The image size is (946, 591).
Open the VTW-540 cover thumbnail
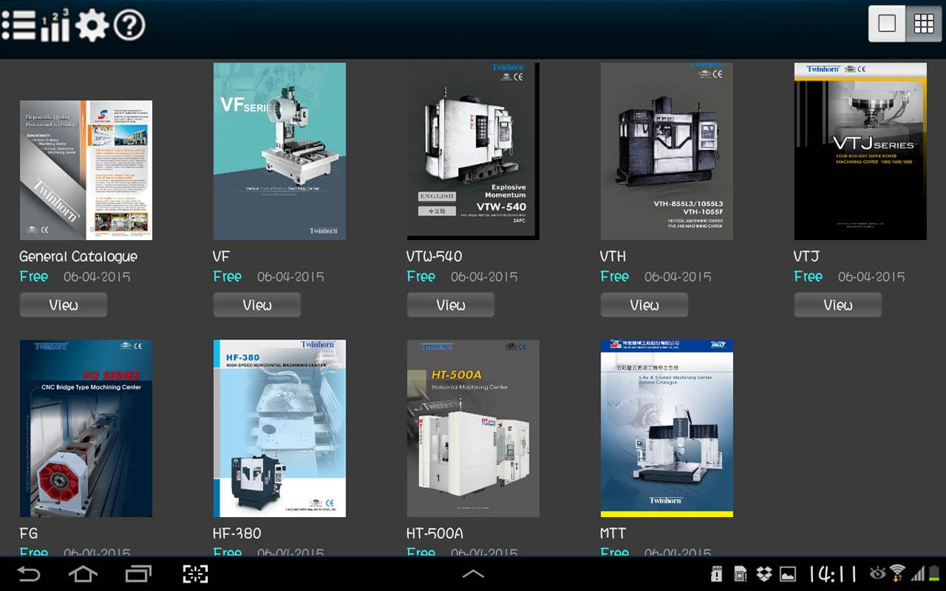pyautogui.click(x=473, y=151)
